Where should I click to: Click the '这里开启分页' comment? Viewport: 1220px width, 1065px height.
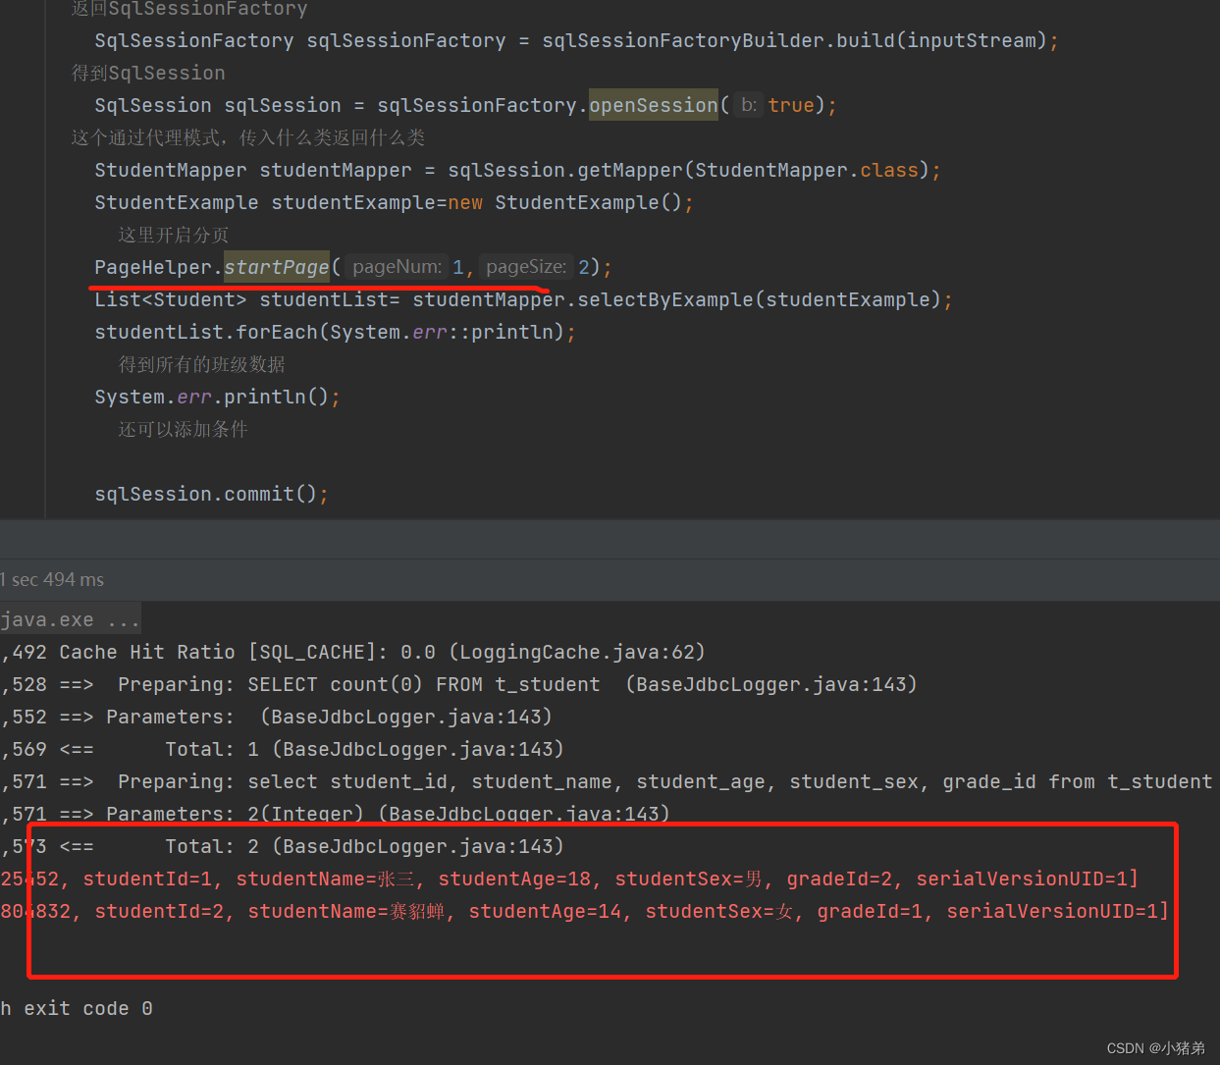[x=174, y=235]
